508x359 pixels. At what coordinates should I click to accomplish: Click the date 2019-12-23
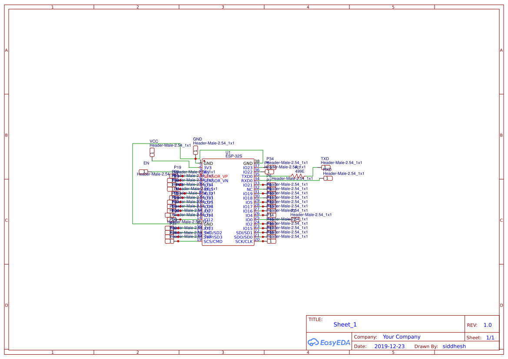(389, 346)
